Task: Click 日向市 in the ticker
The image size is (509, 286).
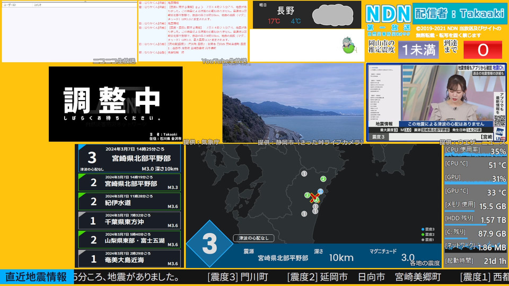Action: [x=371, y=277]
